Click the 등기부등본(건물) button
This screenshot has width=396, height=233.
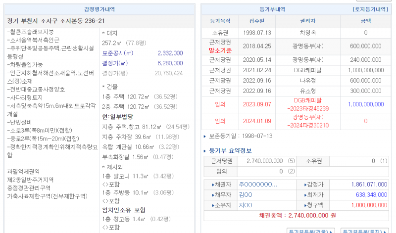click(311, 231)
